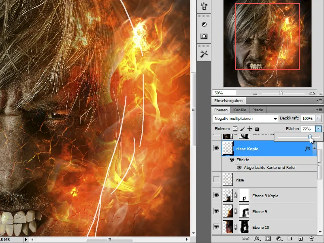Screen dimensions: 324x243
Task: Click the Ebene 10 layer mask thumbnail
Action: 244,227
